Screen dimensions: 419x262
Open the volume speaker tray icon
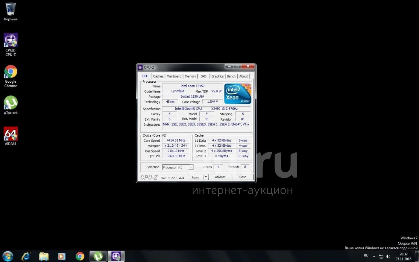pyautogui.click(x=388, y=256)
